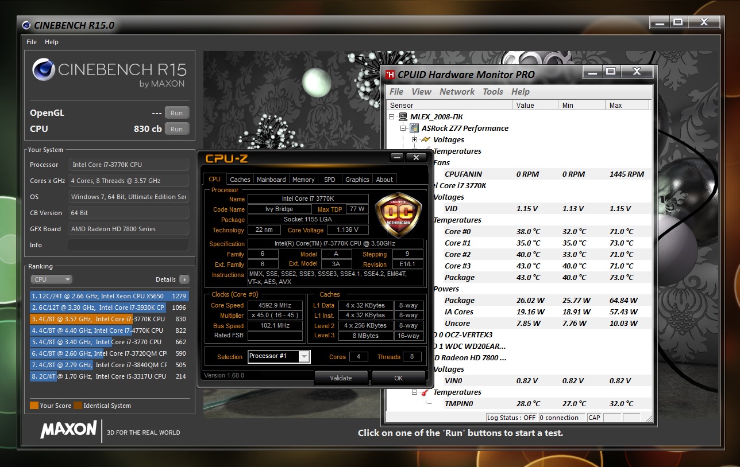Click 'Log Status : OFF' in HWMonitor status bar
The height and width of the screenshot is (467, 740).
click(511, 418)
